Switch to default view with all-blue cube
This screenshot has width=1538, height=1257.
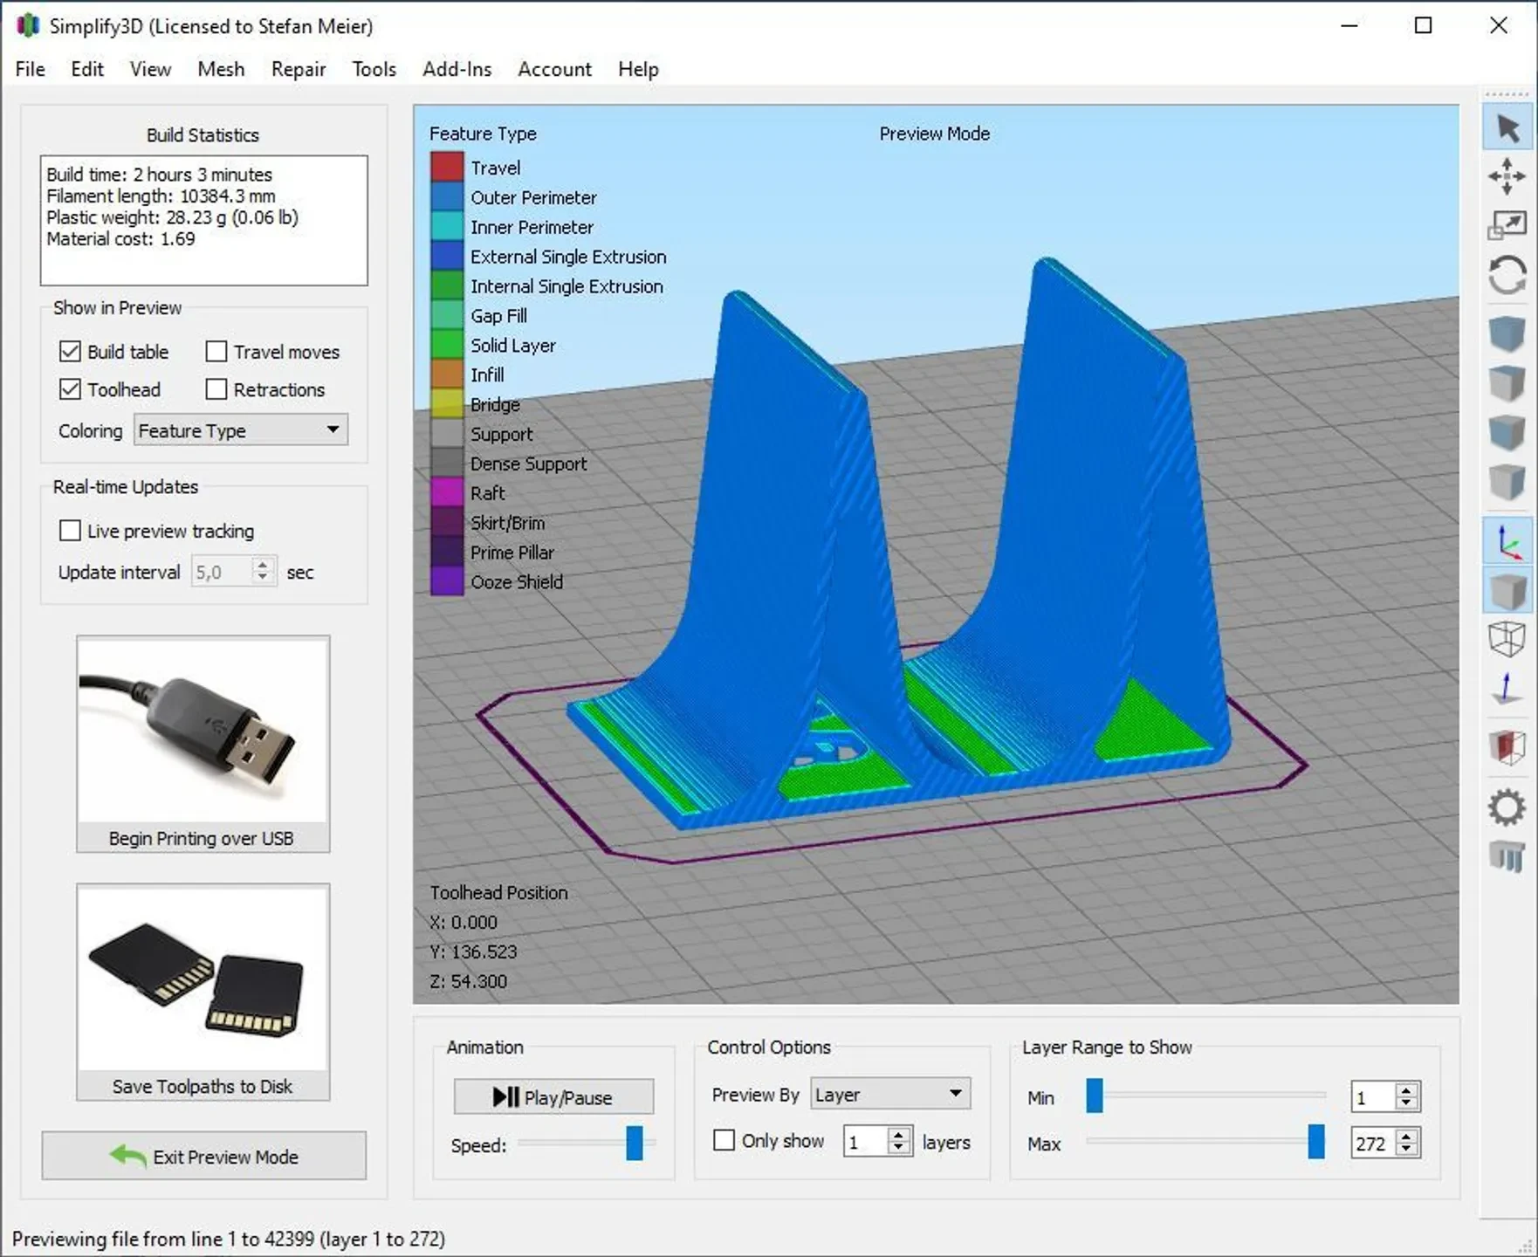pos(1507,333)
